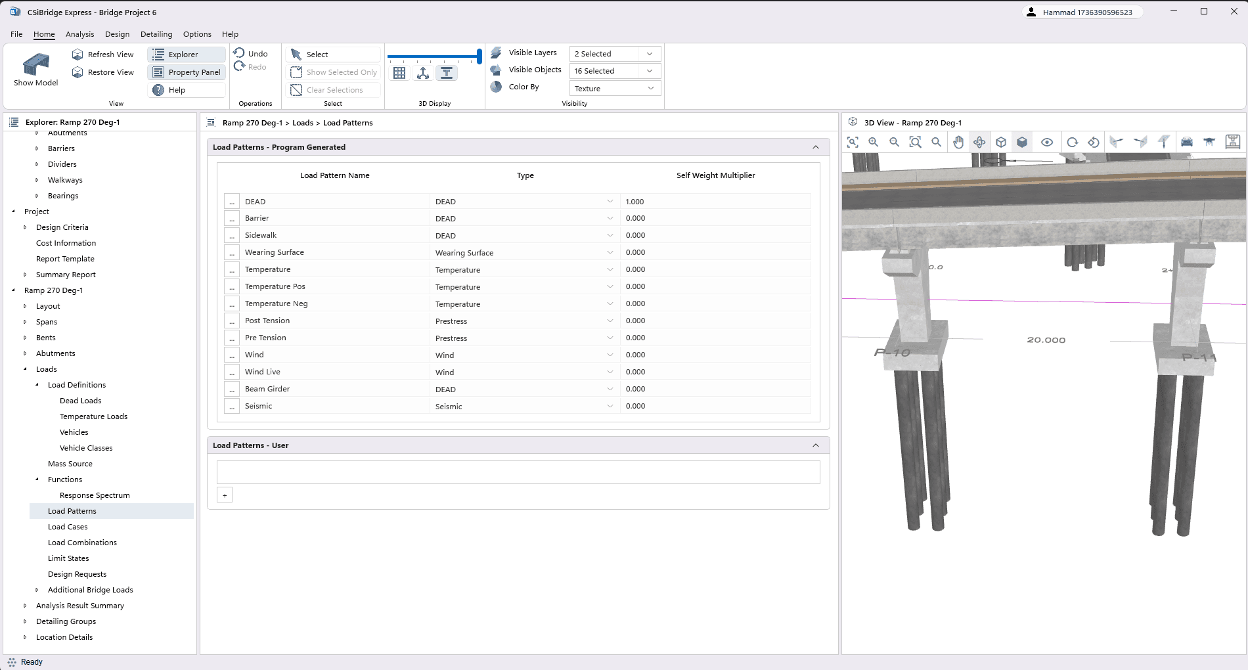Collapse the Load Patterns - Program Generated section
The image size is (1248, 670).
point(815,147)
